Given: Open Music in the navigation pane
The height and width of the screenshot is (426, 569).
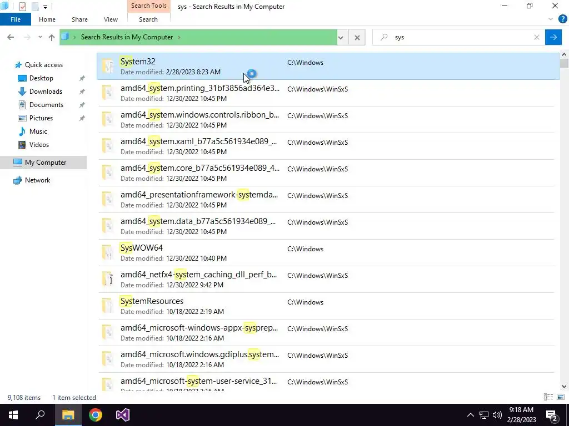Looking at the screenshot, I should coord(38,131).
